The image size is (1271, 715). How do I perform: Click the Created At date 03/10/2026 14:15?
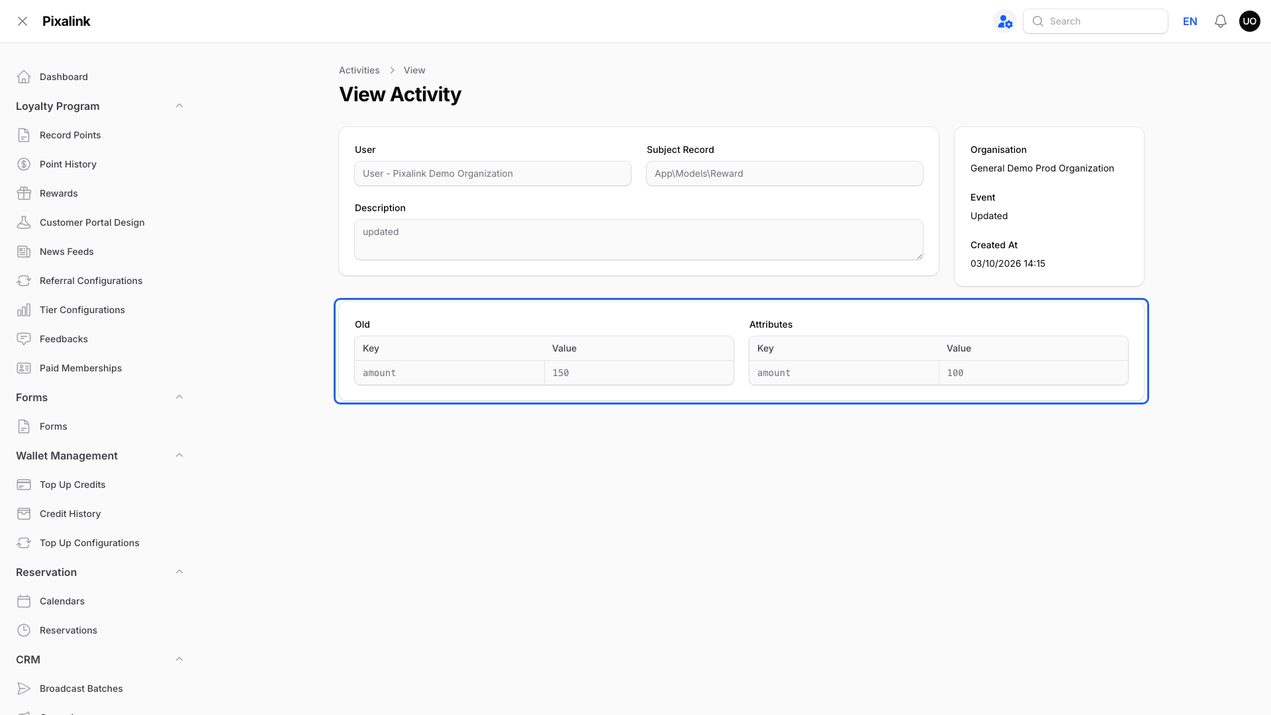[1008, 263]
